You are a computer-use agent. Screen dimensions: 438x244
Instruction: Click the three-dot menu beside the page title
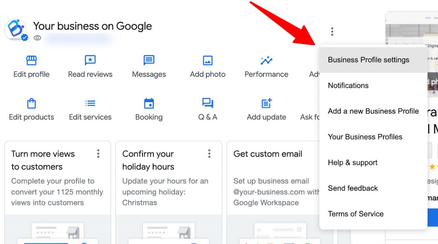[332, 32]
